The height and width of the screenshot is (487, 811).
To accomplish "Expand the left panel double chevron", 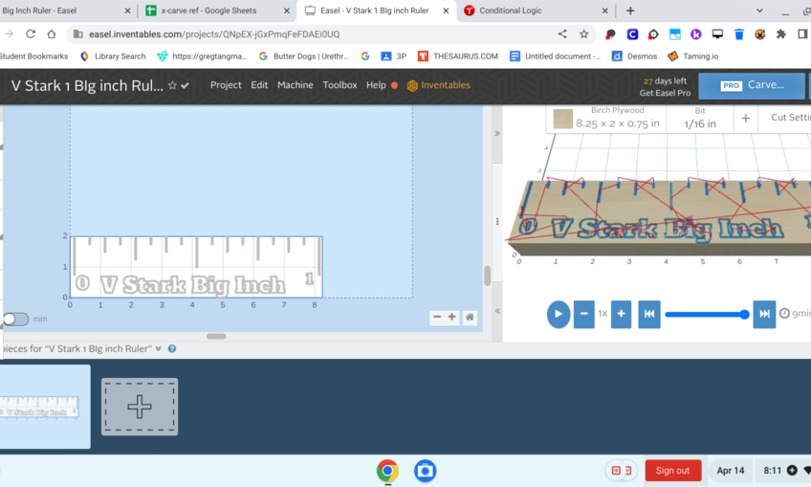I will tap(497, 133).
